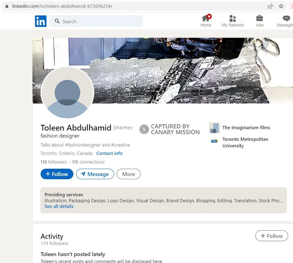
Task: Bookmark the page with star icon
Action: click(x=281, y=6)
